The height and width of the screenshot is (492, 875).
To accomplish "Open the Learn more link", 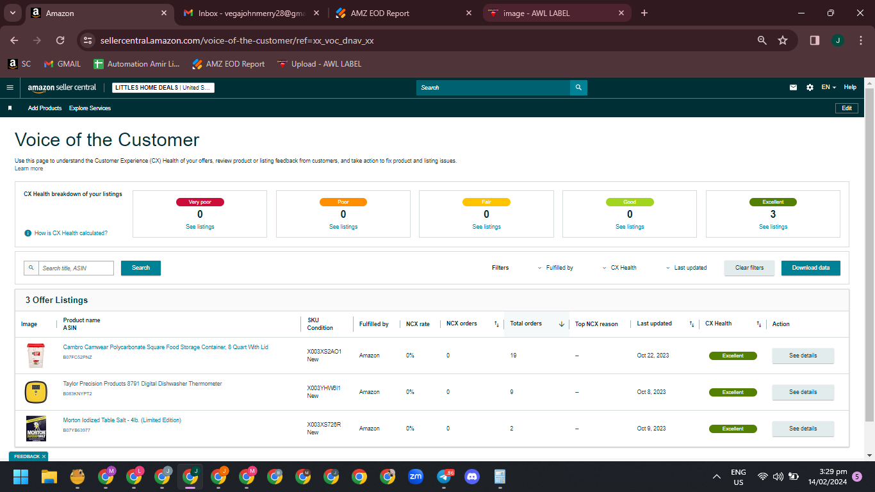I will (29, 168).
